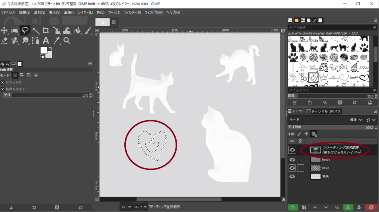
Task: Expand the brush tag search dropdown
Action: click(x=375, y=27)
